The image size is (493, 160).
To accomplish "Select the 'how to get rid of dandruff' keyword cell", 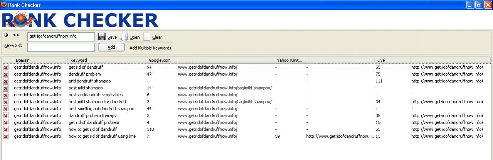I will click(93, 129).
